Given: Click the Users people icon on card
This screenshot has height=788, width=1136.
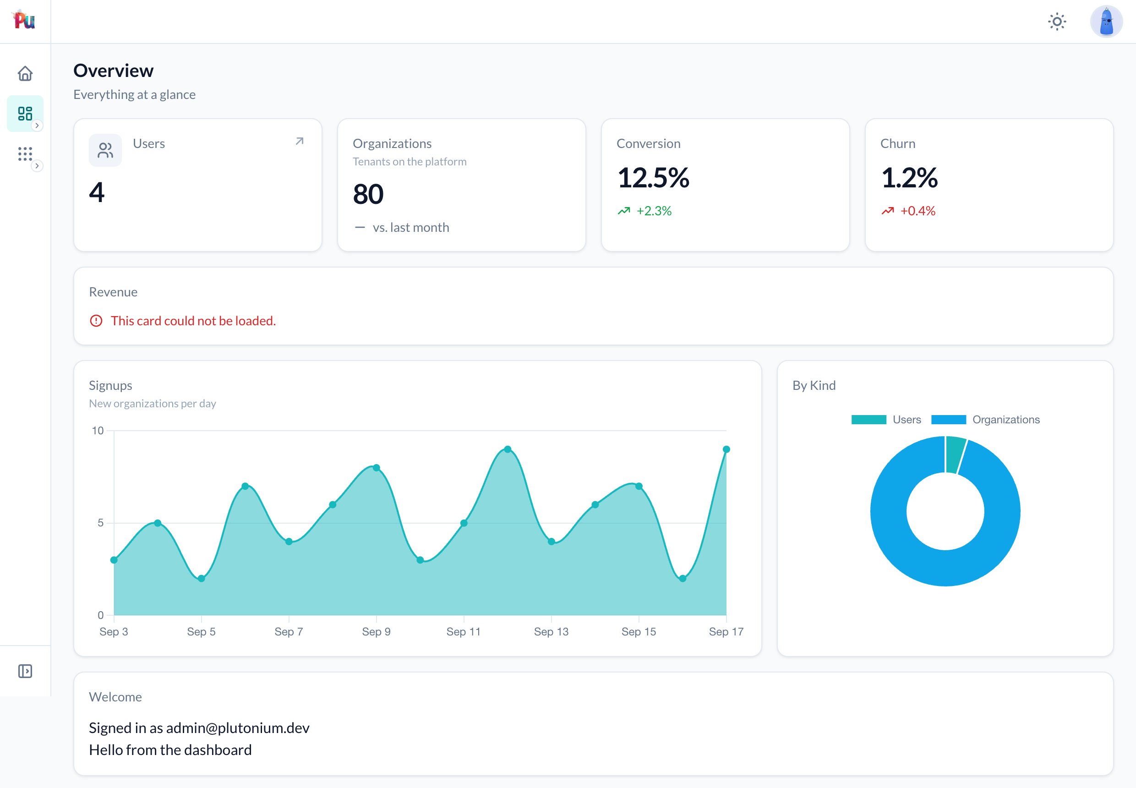Looking at the screenshot, I should (105, 150).
